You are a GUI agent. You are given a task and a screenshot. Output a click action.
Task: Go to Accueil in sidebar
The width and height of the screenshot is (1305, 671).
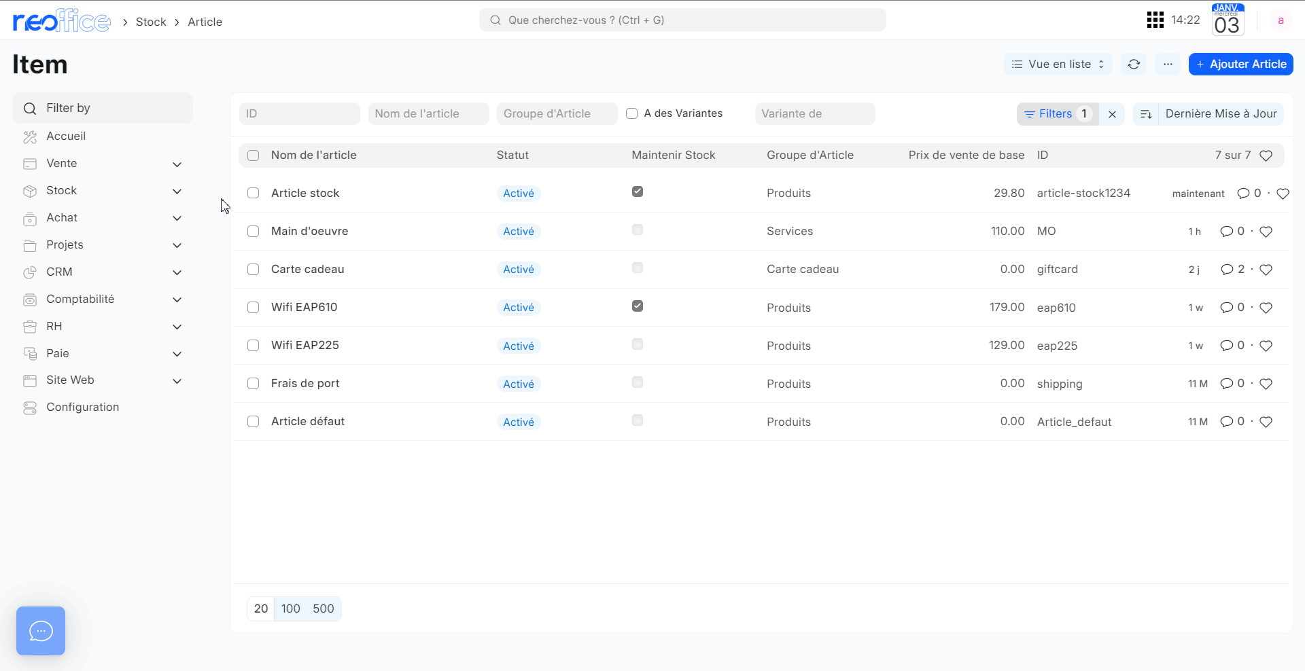click(x=66, y=137)
